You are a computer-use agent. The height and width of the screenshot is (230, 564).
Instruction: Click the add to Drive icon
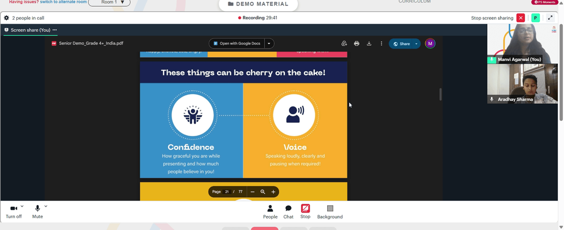click(344, 43)
